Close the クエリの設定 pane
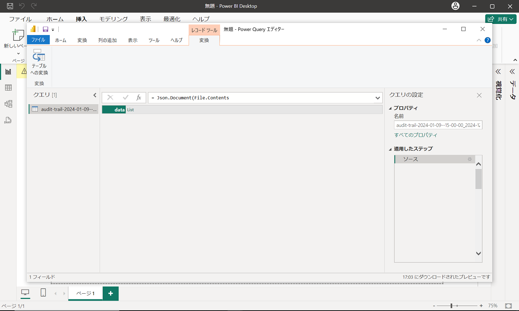Image resolution: width=519 pixels, height=311 pixels. pos(479,95)
